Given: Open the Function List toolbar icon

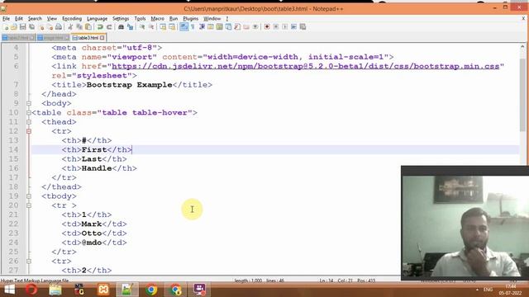Looking at the screenshot, I should [x=237, y=27].
